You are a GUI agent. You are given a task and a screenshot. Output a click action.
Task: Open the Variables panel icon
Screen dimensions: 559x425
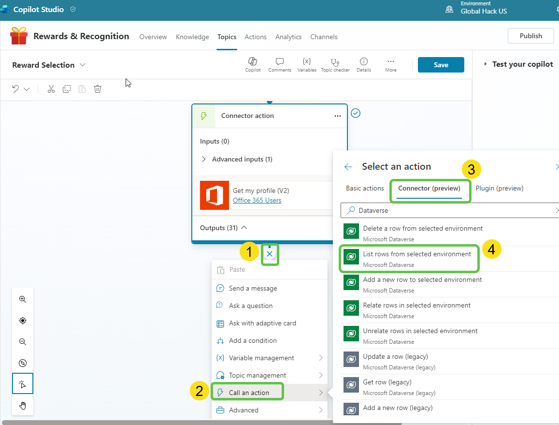(306, 61)
